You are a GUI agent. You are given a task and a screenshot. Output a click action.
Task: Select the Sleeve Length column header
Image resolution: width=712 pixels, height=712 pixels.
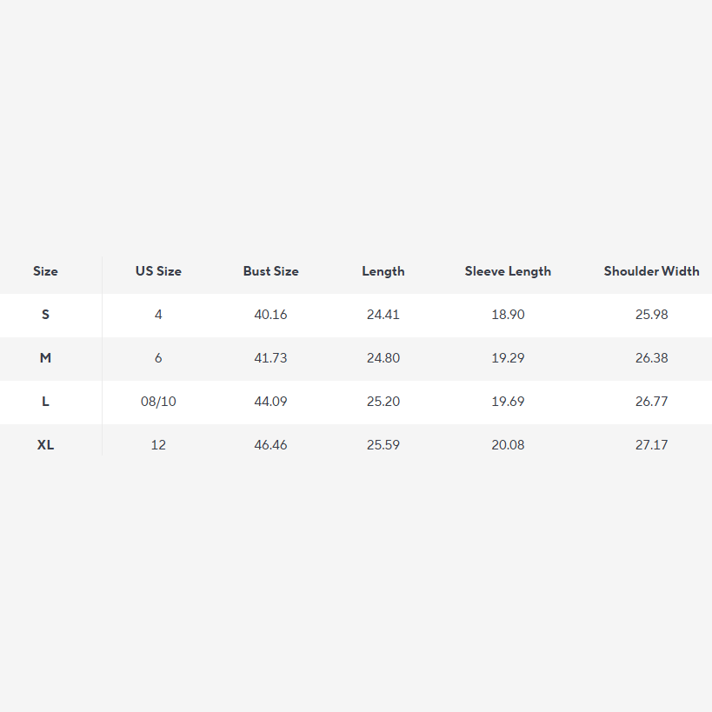tap(508, 271)
